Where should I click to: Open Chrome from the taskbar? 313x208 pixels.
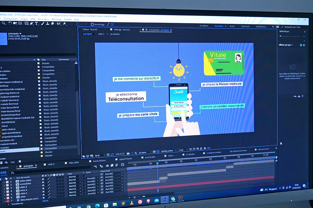click(x=89, y=207)
